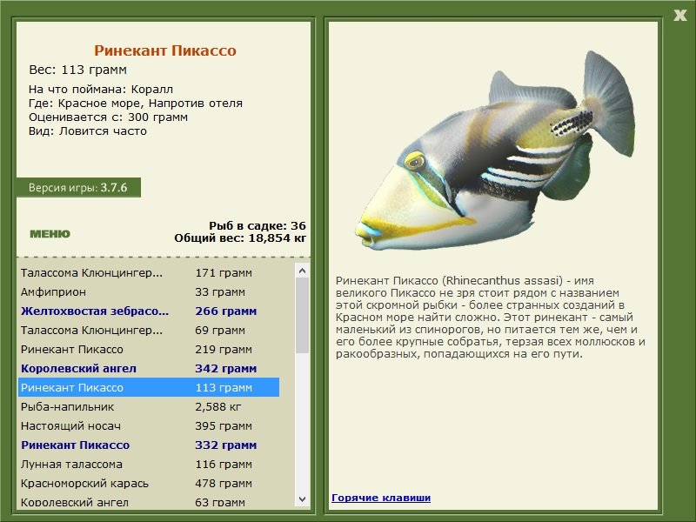
Task: Select Ринекант Пикассо 332 грамм entry
Action: coord(149,445)
